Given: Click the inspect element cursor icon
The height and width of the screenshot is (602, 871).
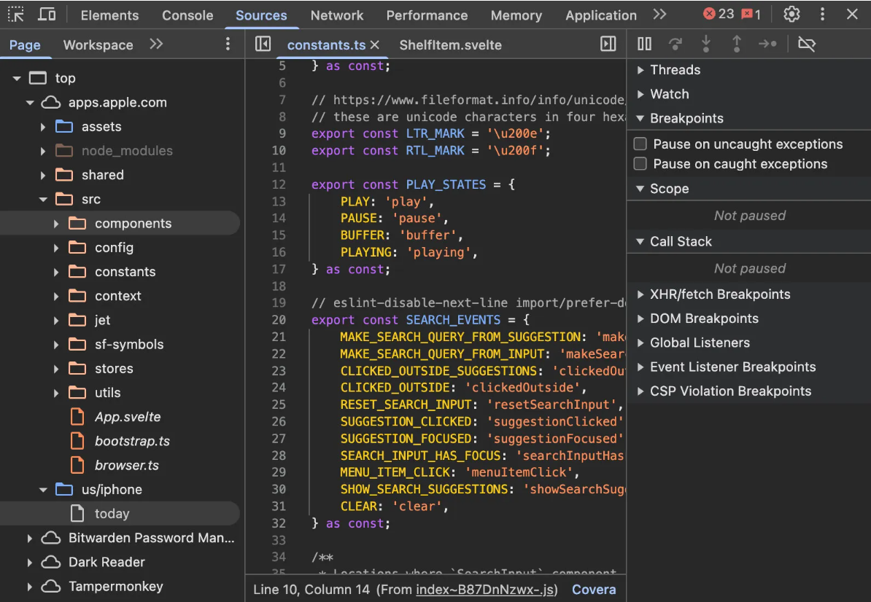Looking at the screenshot, I should [x=15, y=15].
